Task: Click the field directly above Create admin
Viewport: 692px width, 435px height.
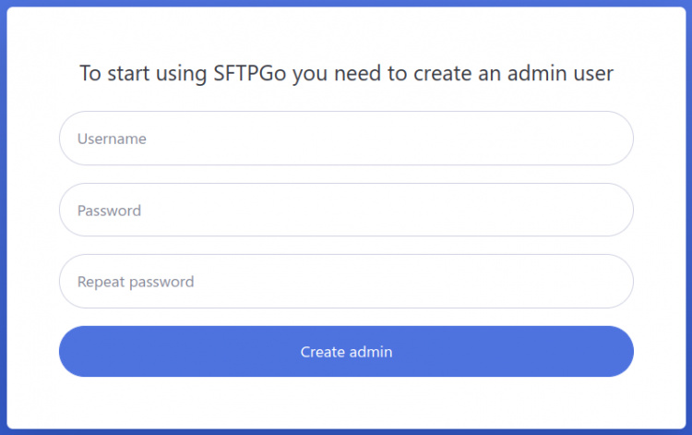Action: pyautogui.click(x=346, y=282)
